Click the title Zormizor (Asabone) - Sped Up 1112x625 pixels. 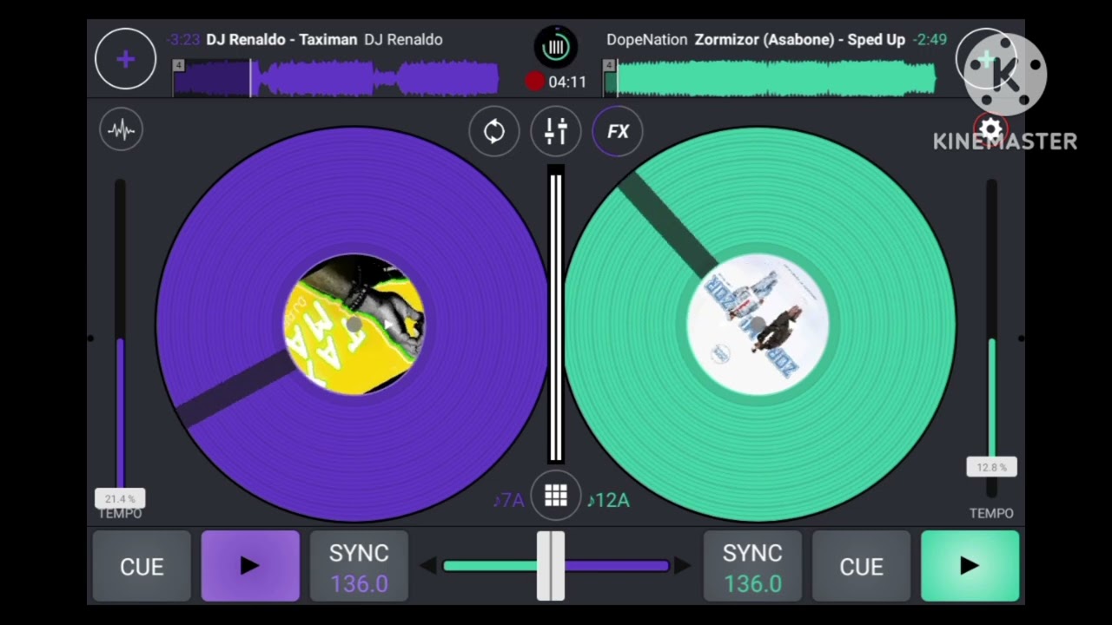(x=800, y=40)
